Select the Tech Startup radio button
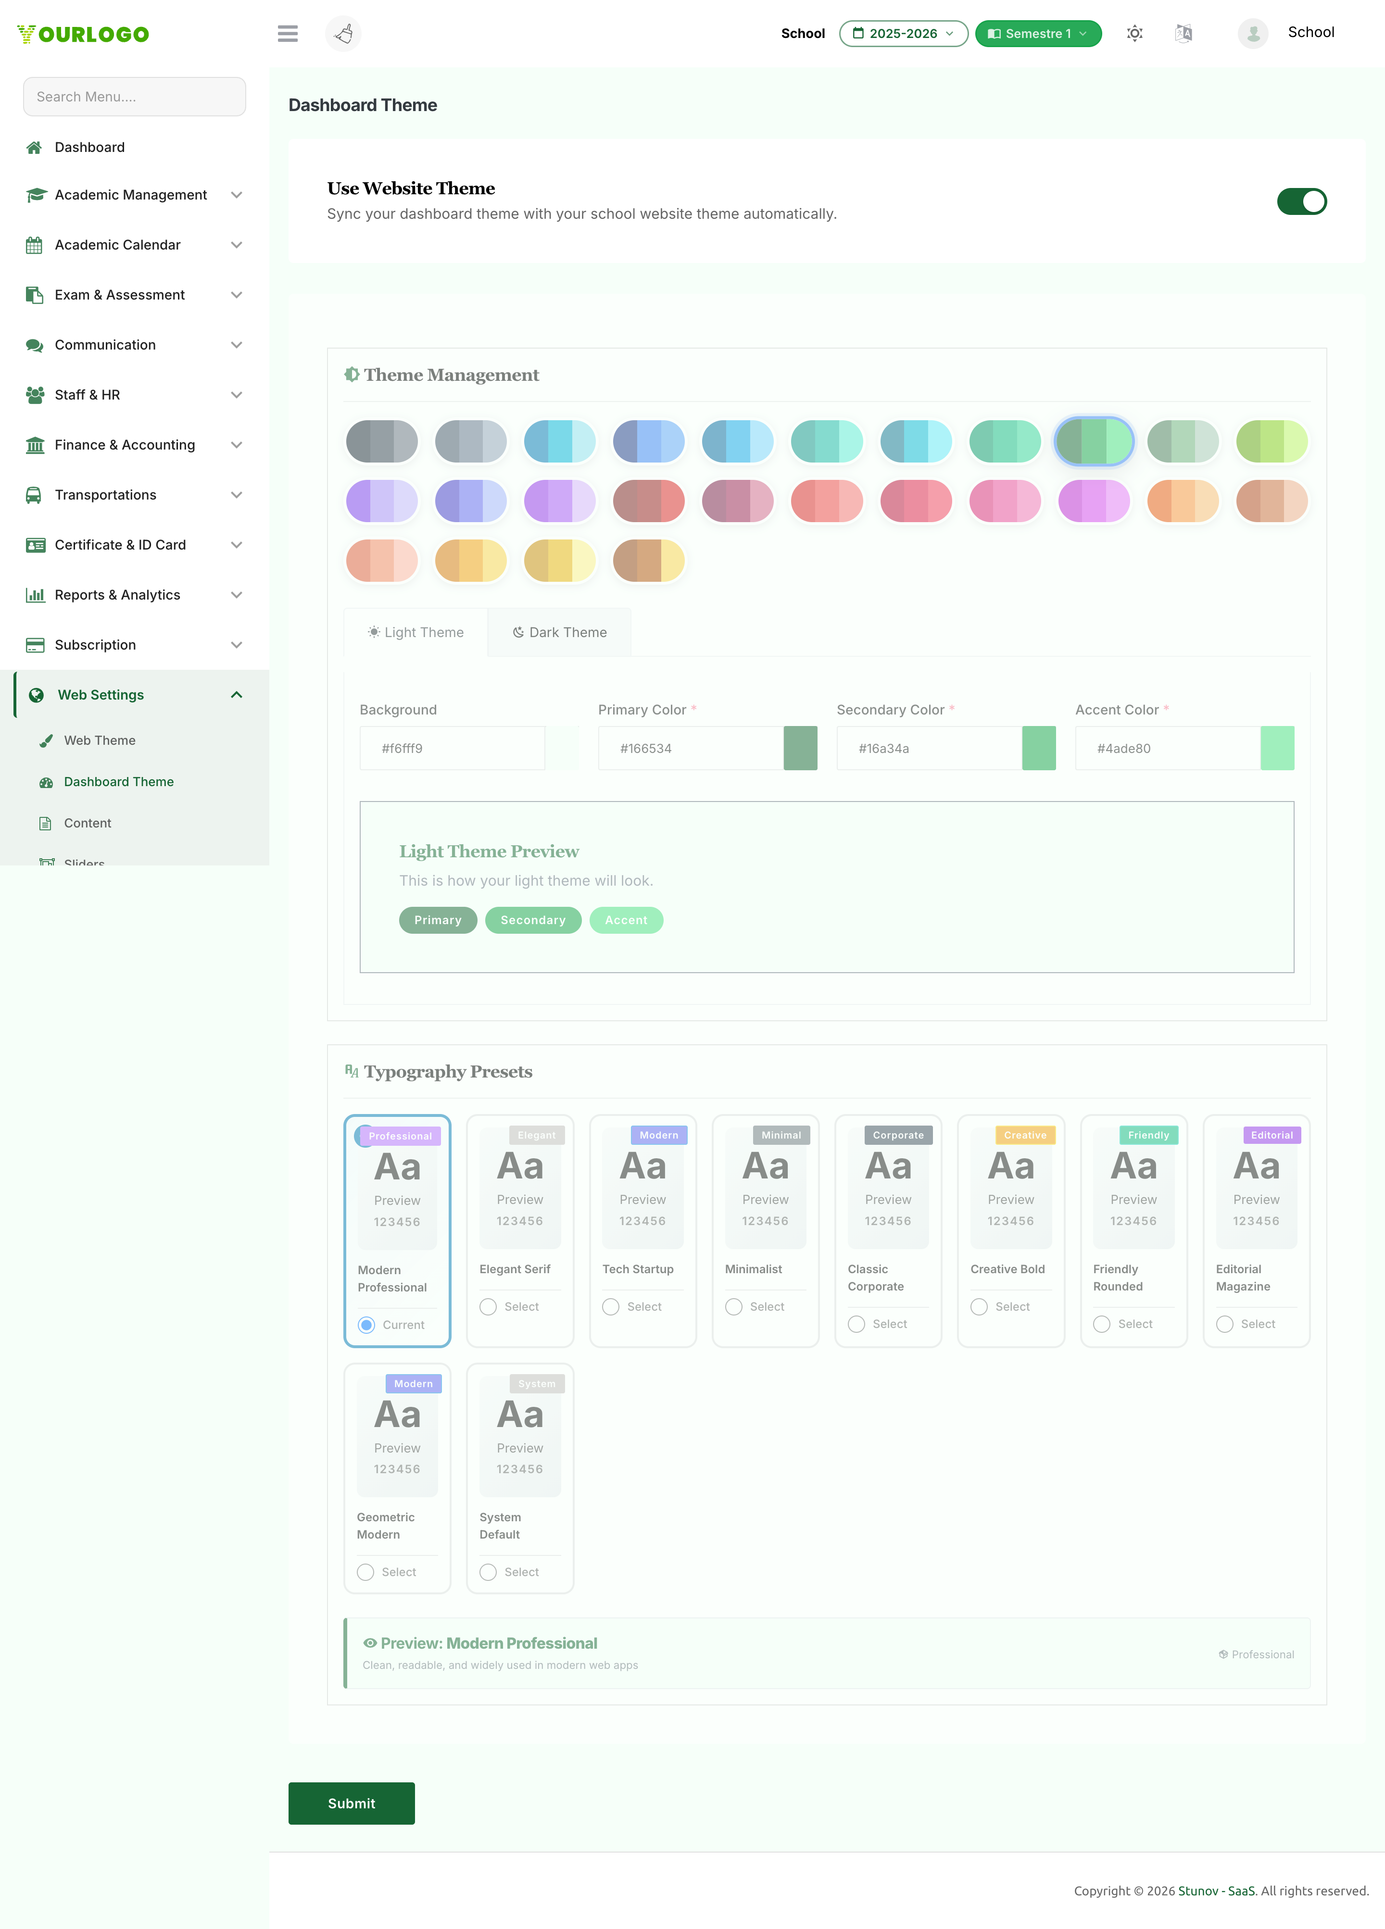 (611, 1306)
